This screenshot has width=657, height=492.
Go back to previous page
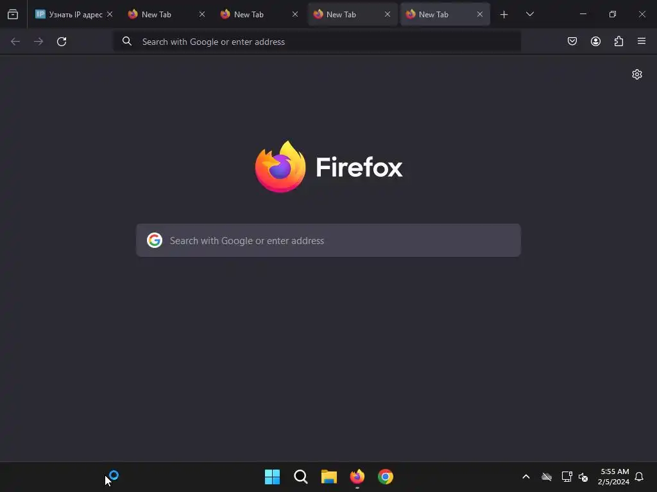15,42
